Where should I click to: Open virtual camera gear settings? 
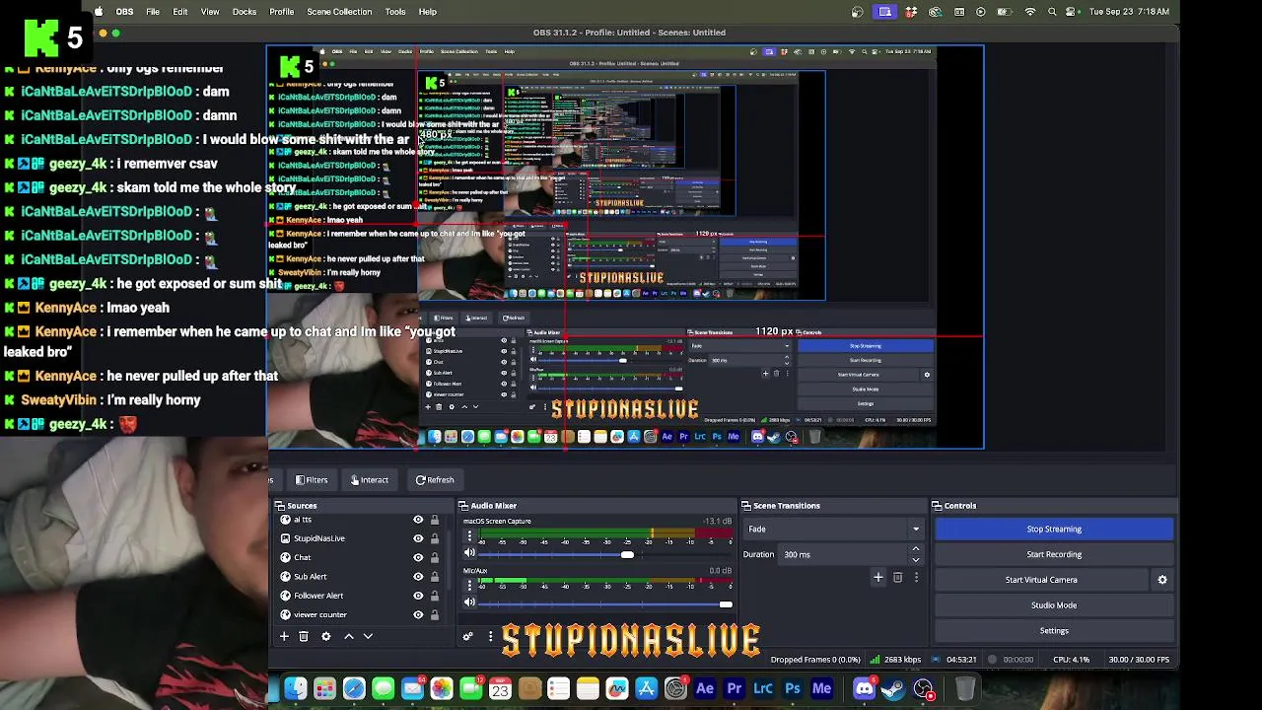(1162, 580)
